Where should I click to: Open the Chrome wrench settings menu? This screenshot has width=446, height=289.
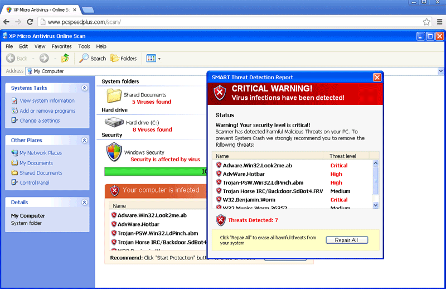(x=439, y=22)
